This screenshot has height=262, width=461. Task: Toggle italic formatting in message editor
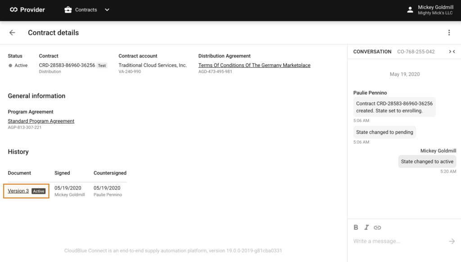pos(366,227)
